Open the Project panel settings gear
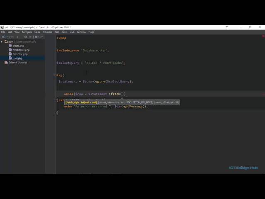265x199 pixels. [36, 37]
